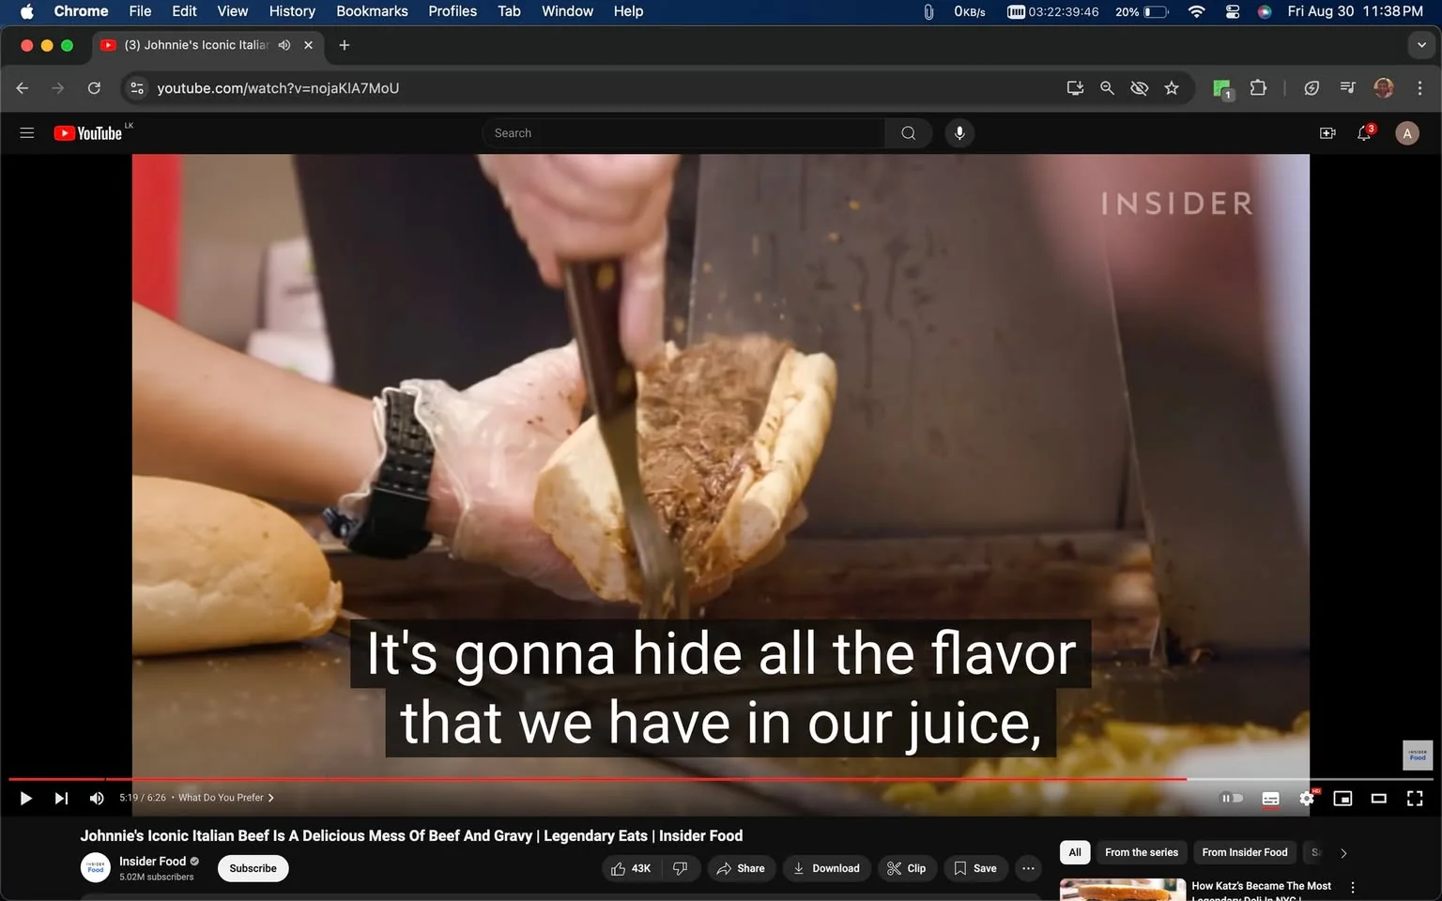The height and width of the screenshot is (901, 1442).
Task: Enter full screen mode
Action: 1415,798
